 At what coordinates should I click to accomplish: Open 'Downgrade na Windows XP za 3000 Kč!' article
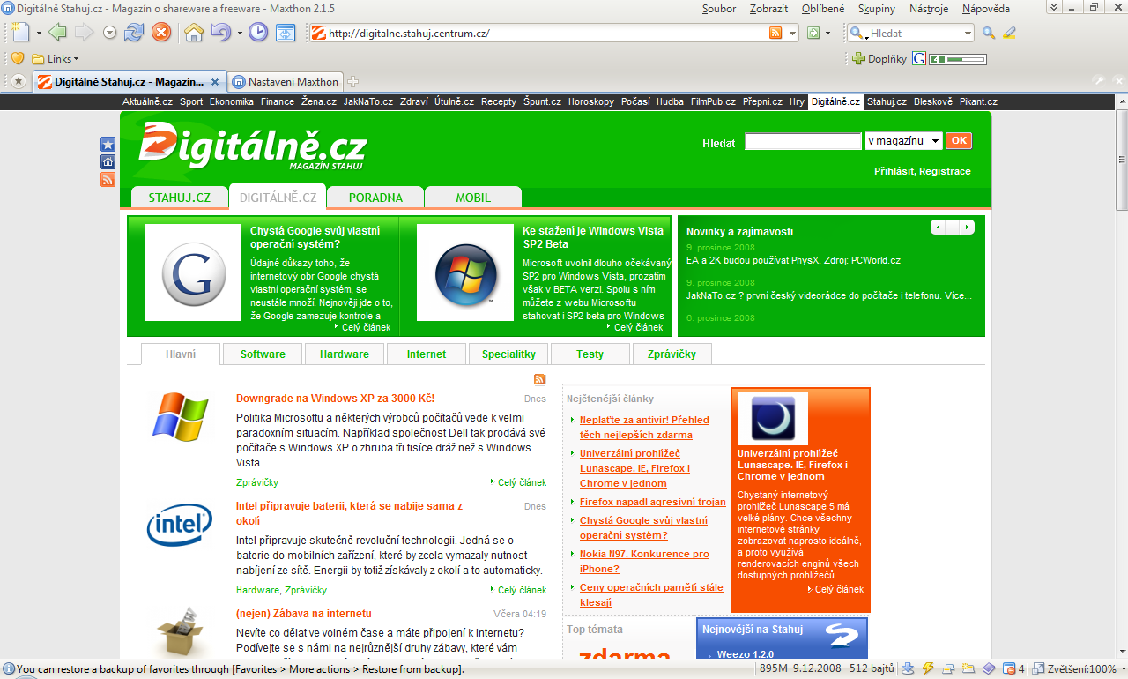coord(335,399)
